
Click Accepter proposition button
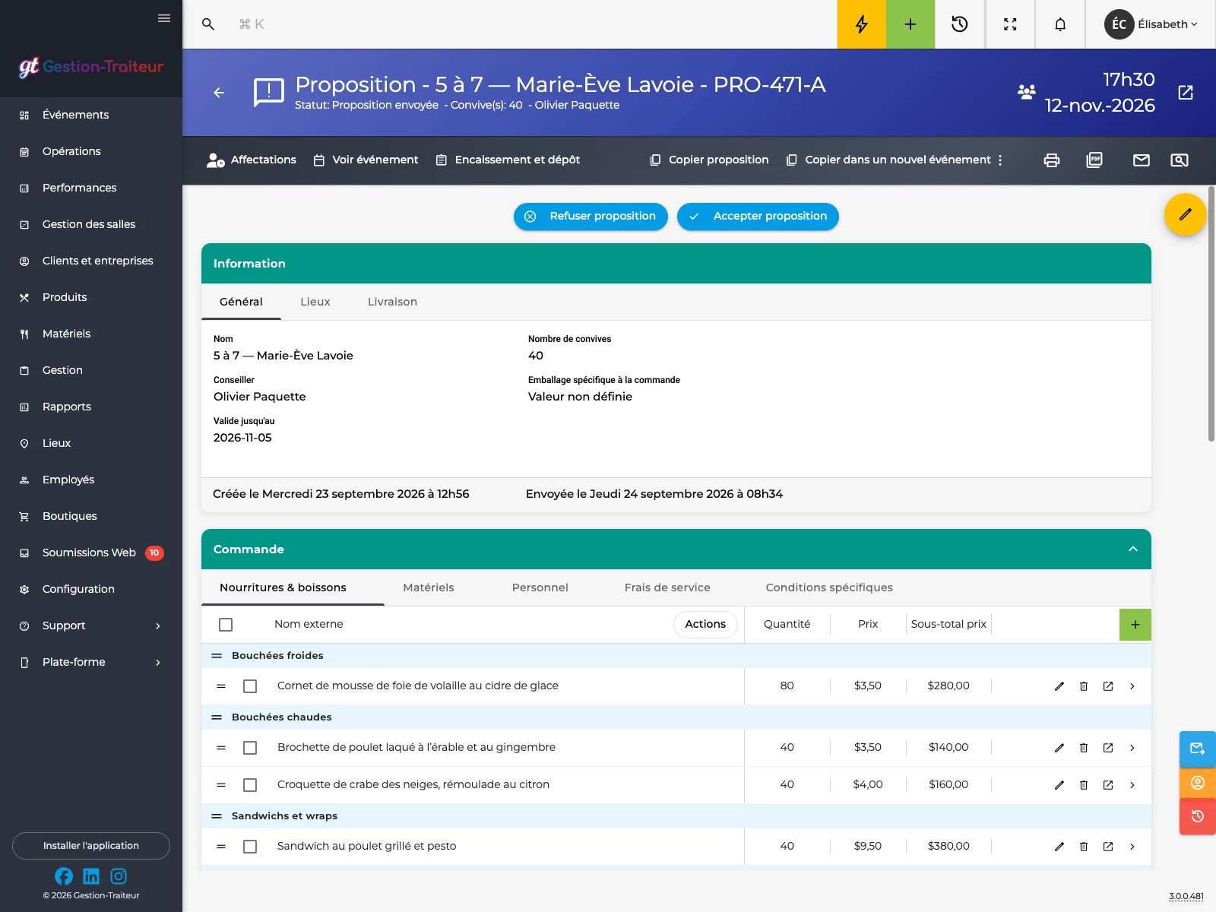[x=758, y=217]
